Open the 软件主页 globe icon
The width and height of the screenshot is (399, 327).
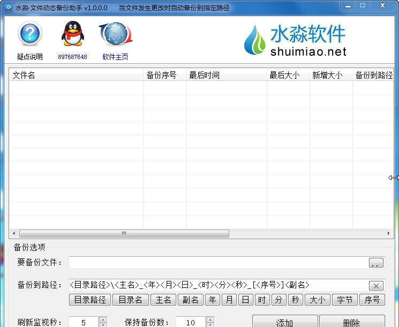click(x=116, y=34)
